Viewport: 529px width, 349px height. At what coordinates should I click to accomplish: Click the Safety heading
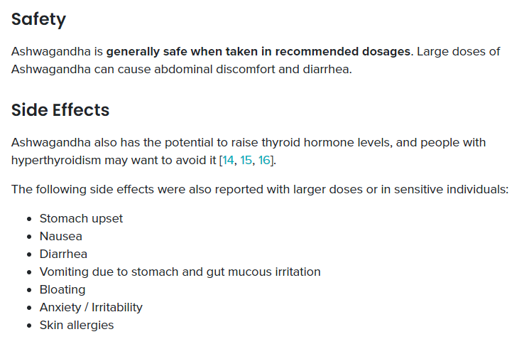click(38, 19)
